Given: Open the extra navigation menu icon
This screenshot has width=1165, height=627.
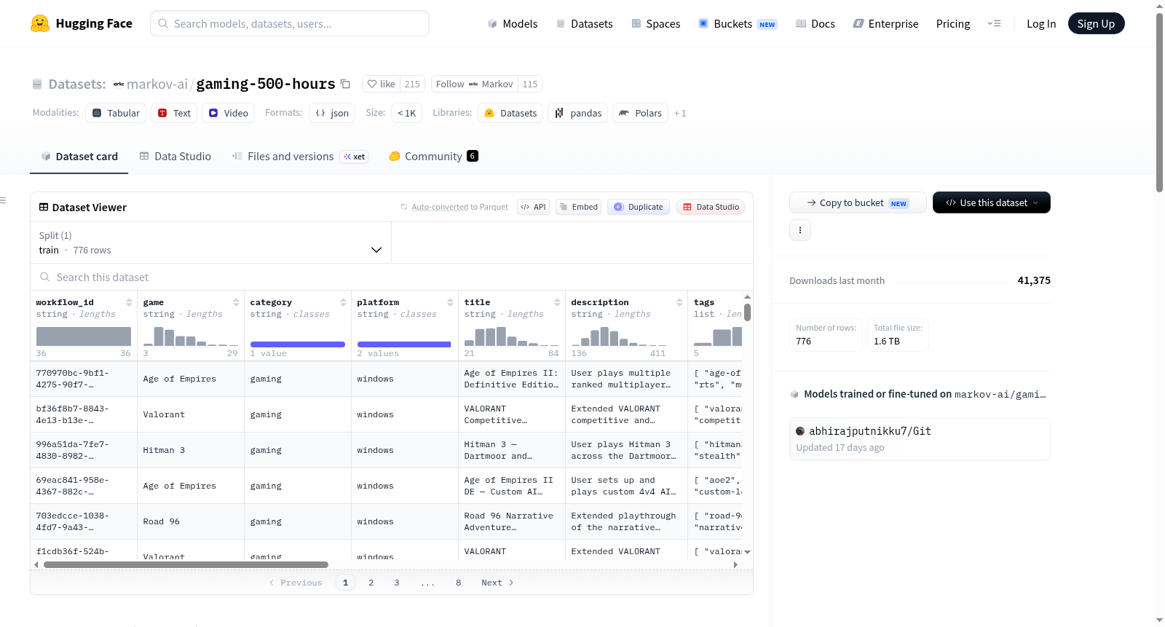Looking at the screenshot, I should pyautogui.click(x=994, y=23).
